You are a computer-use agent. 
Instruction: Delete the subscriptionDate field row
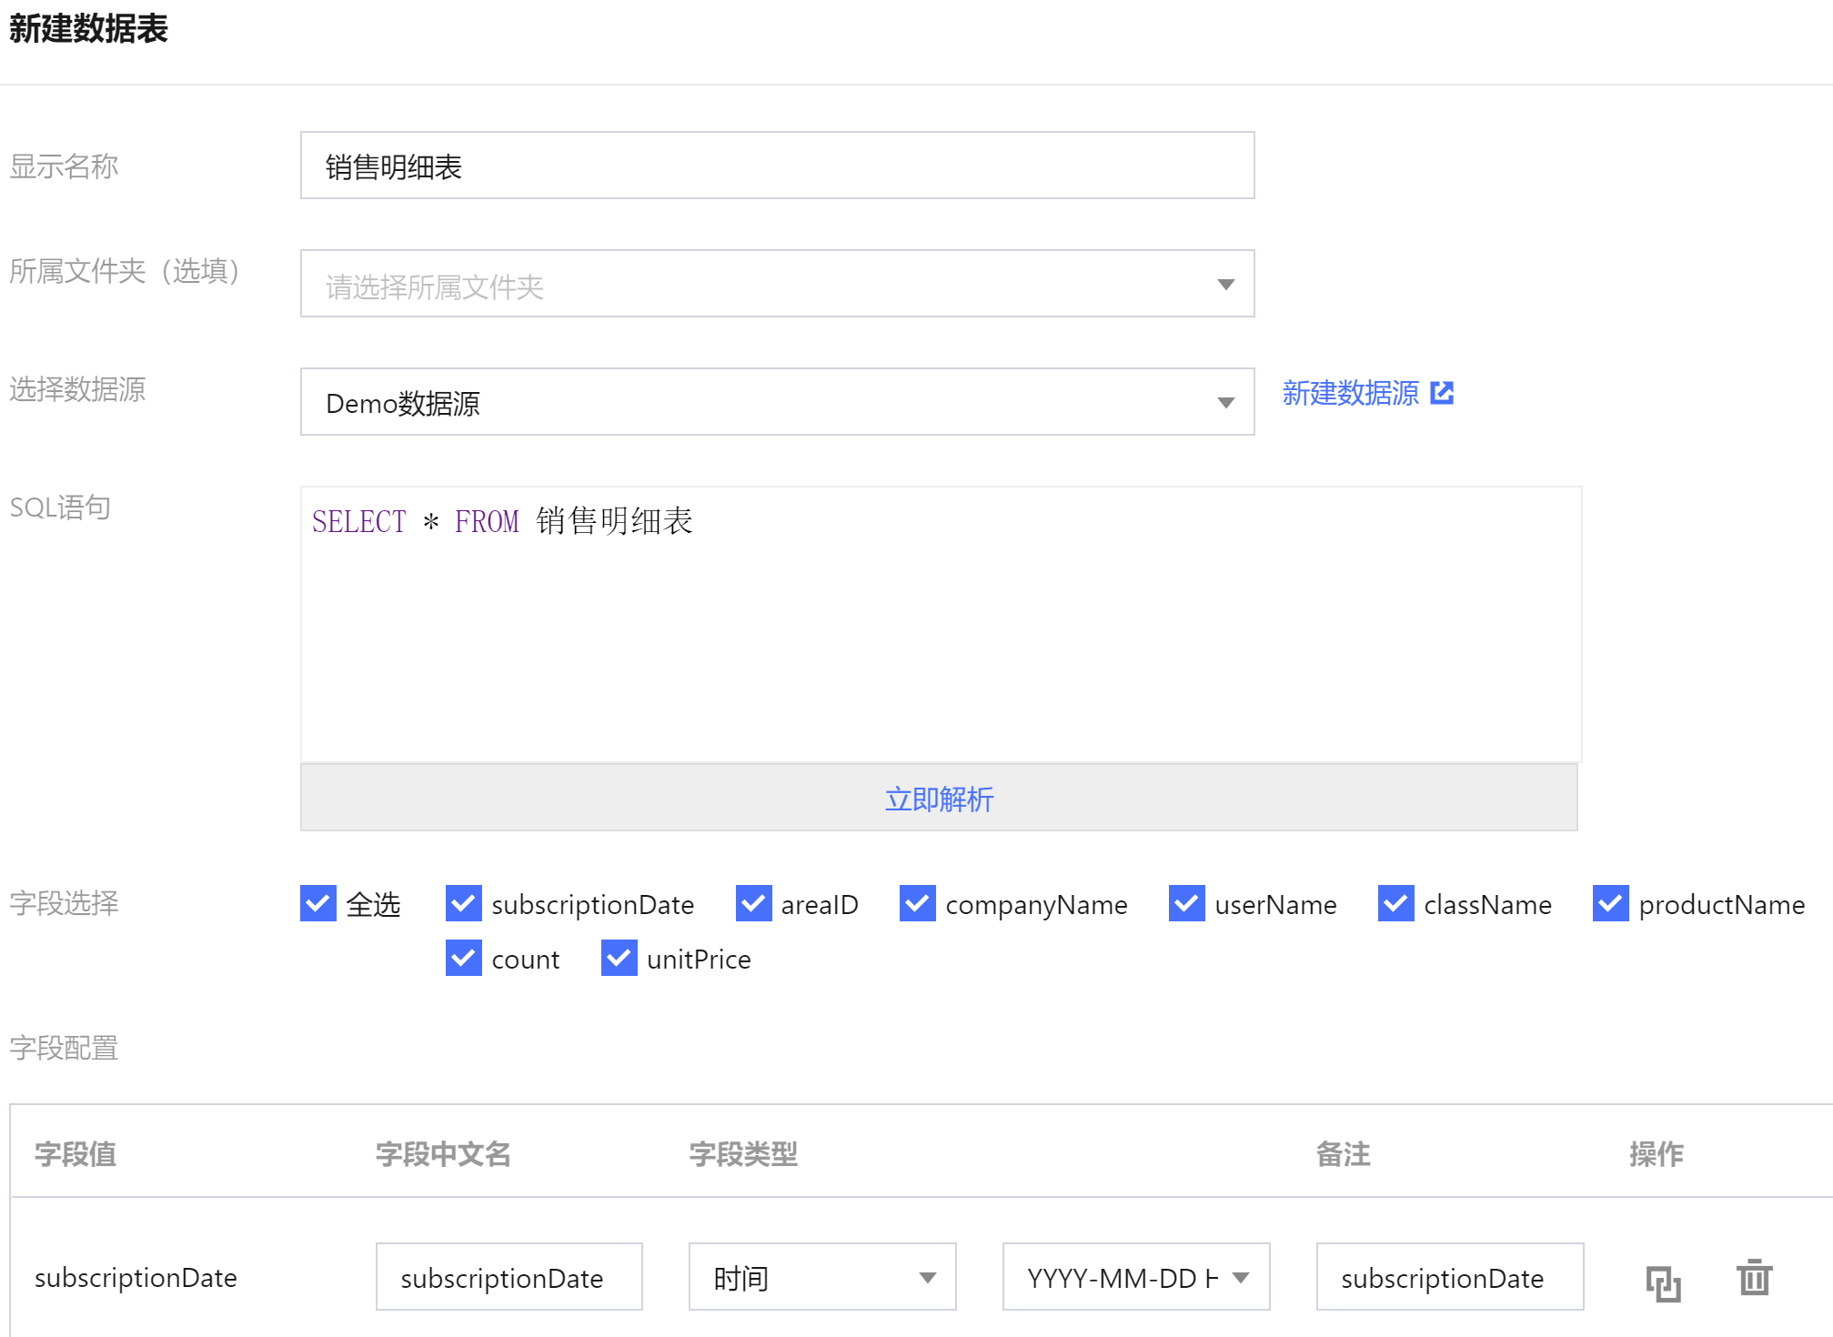1754,1278
